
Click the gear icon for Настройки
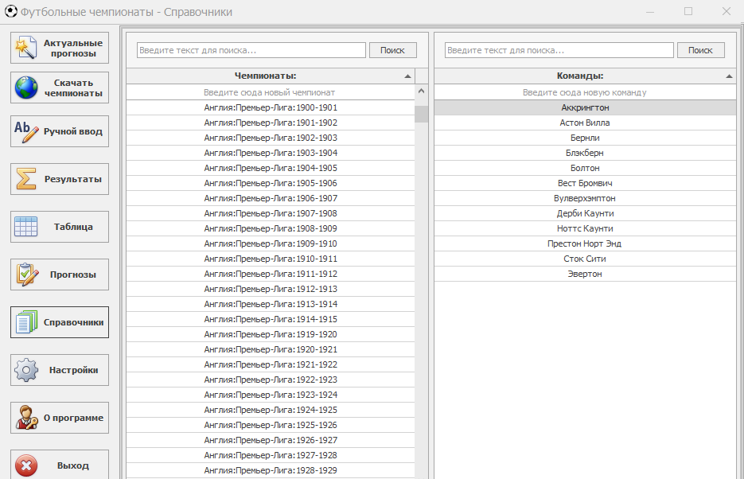25,370
